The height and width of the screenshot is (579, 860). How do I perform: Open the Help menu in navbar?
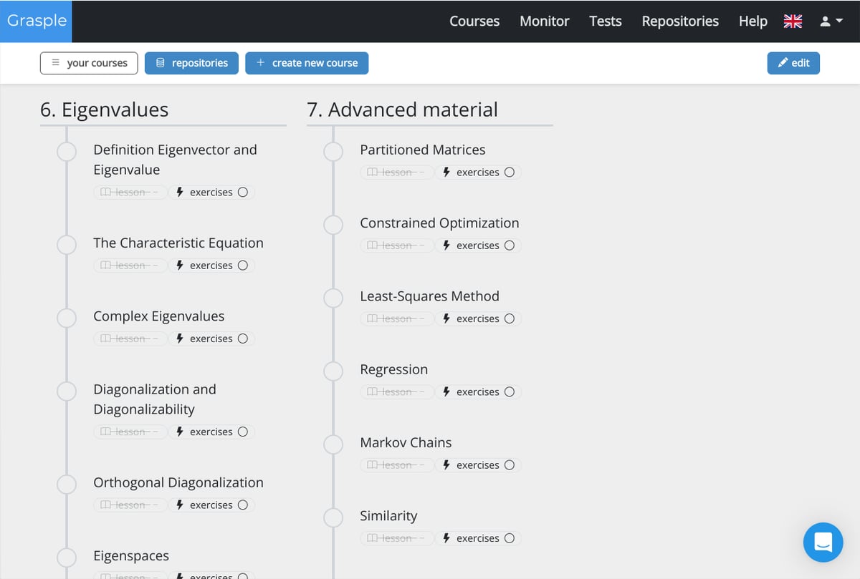(x=752, y=21)
